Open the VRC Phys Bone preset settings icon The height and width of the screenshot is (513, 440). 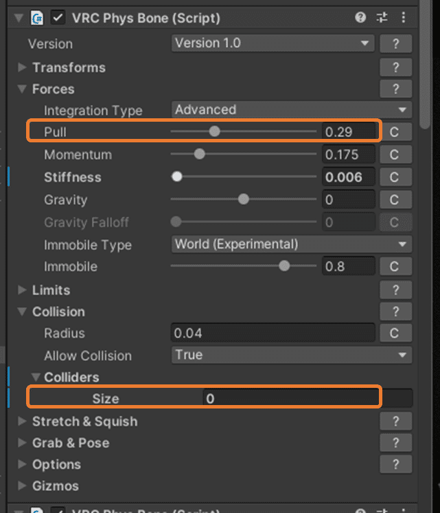click(382, 17)
